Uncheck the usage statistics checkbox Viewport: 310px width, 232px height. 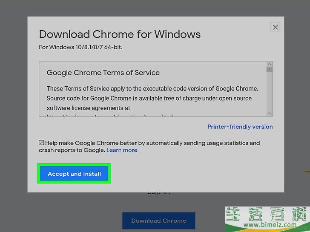pos(41,142)
